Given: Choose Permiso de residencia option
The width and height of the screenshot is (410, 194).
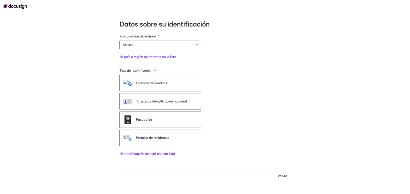Looking at the screenshot, I should coord(160,138).
